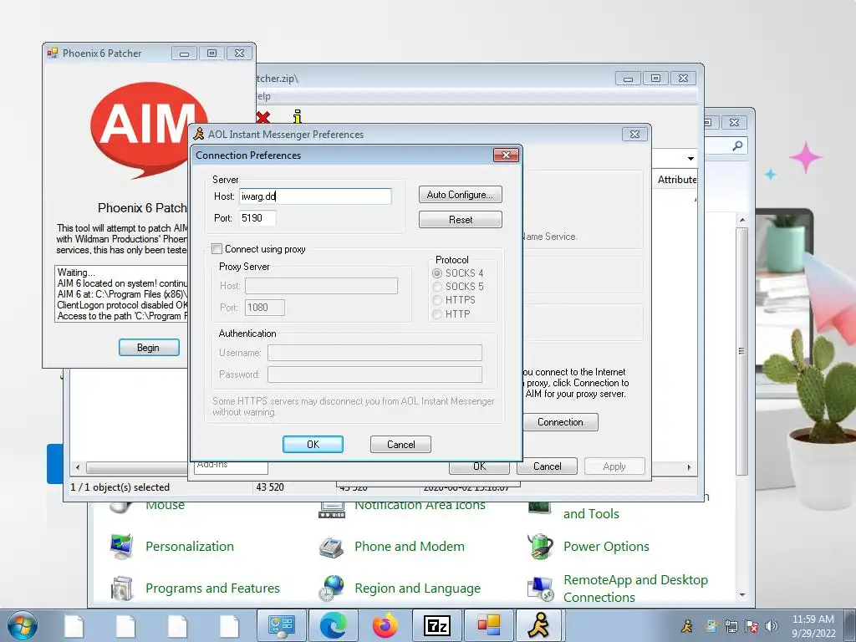Open the Region and Language link
Image resolution: width=856 pixels, height=642 pixels.
(418, 588)
